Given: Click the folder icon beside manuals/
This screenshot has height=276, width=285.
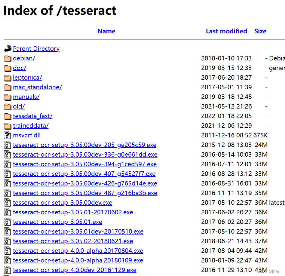Looking at the screenshot, I should (x=8, y=97).
